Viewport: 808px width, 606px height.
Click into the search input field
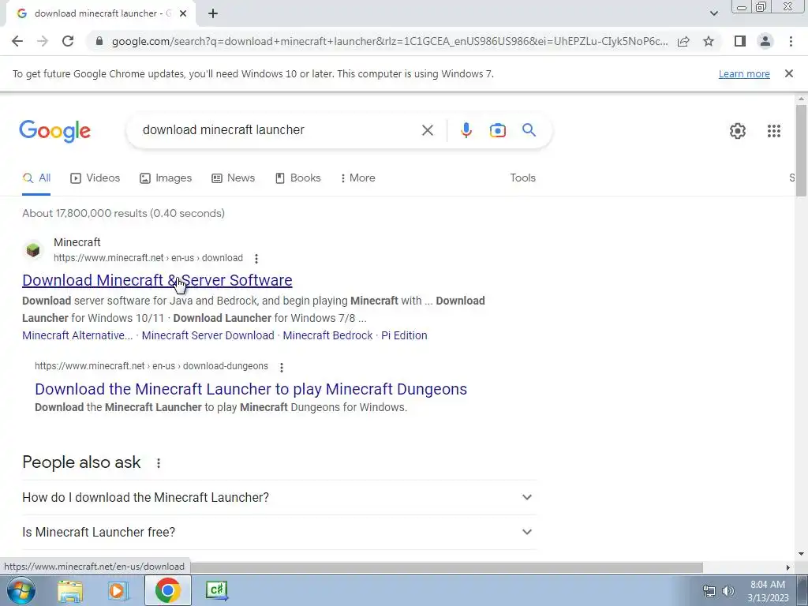point(279,130)
